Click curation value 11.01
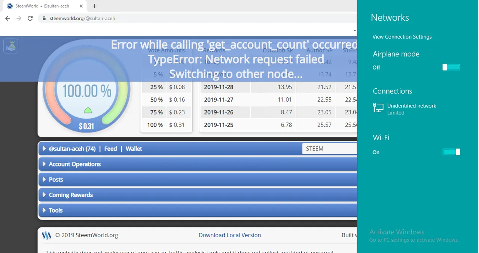Viewport: 479px width, 253px height. tap(285, 100)
